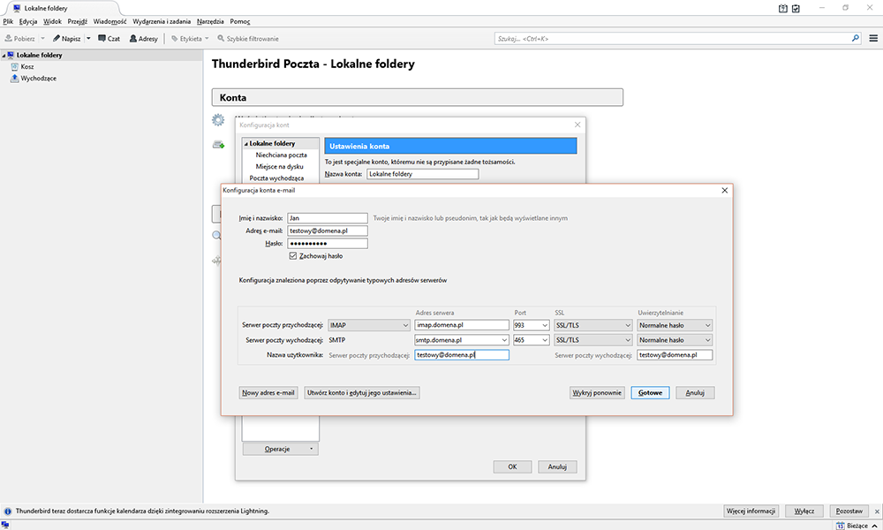This screenshot has width=883, height=530.
Task: Close Konfiguracja konta e-mail dialog
Action: [x=725, y=191]
